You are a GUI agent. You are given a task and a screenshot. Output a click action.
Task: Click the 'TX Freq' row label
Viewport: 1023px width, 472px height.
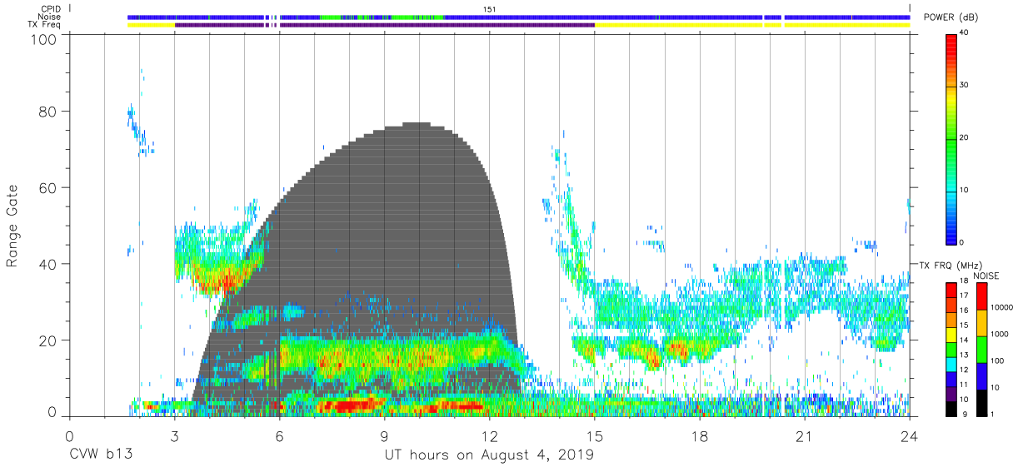coord(45,25)
